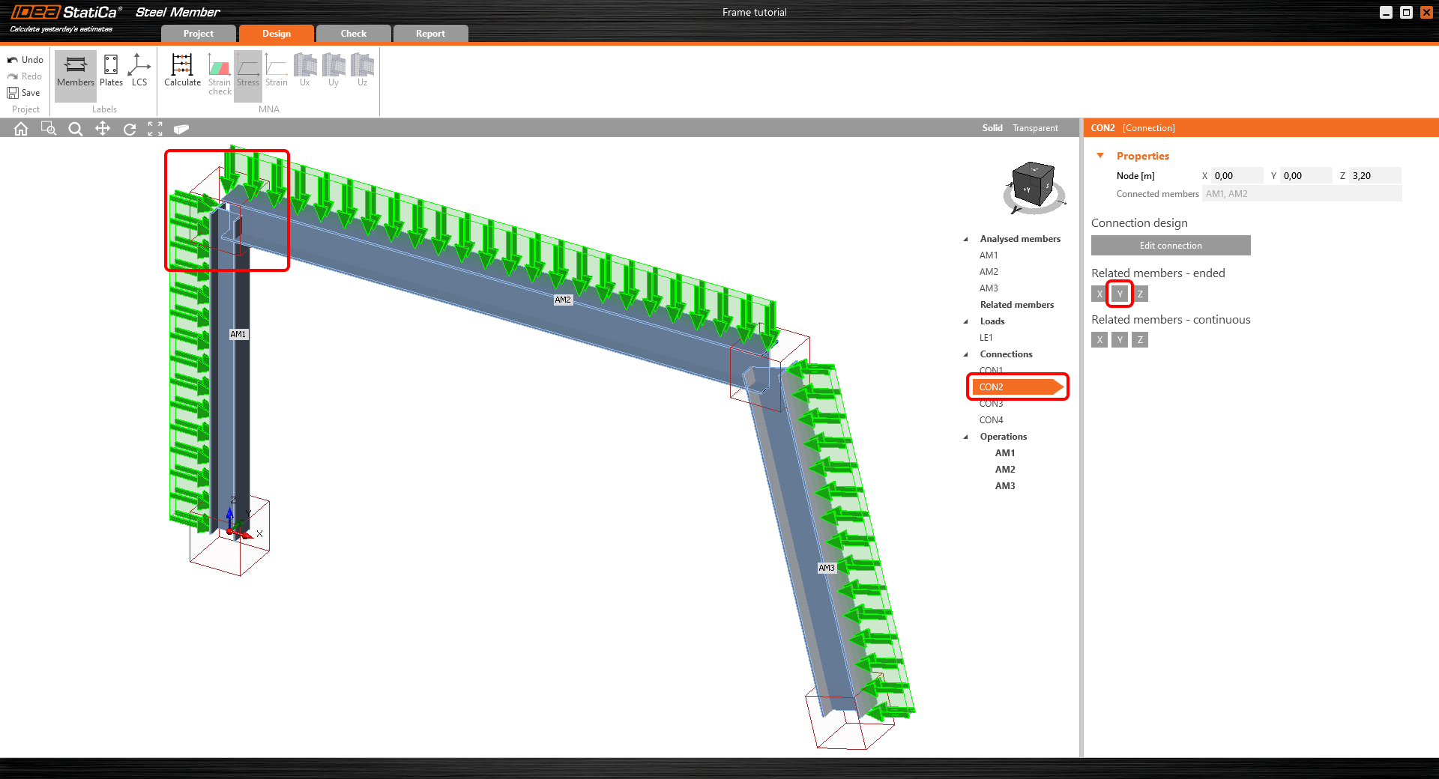1439x779 pixels.
Task: Click the Rotate view icon
Action: [x=130, y=129]
